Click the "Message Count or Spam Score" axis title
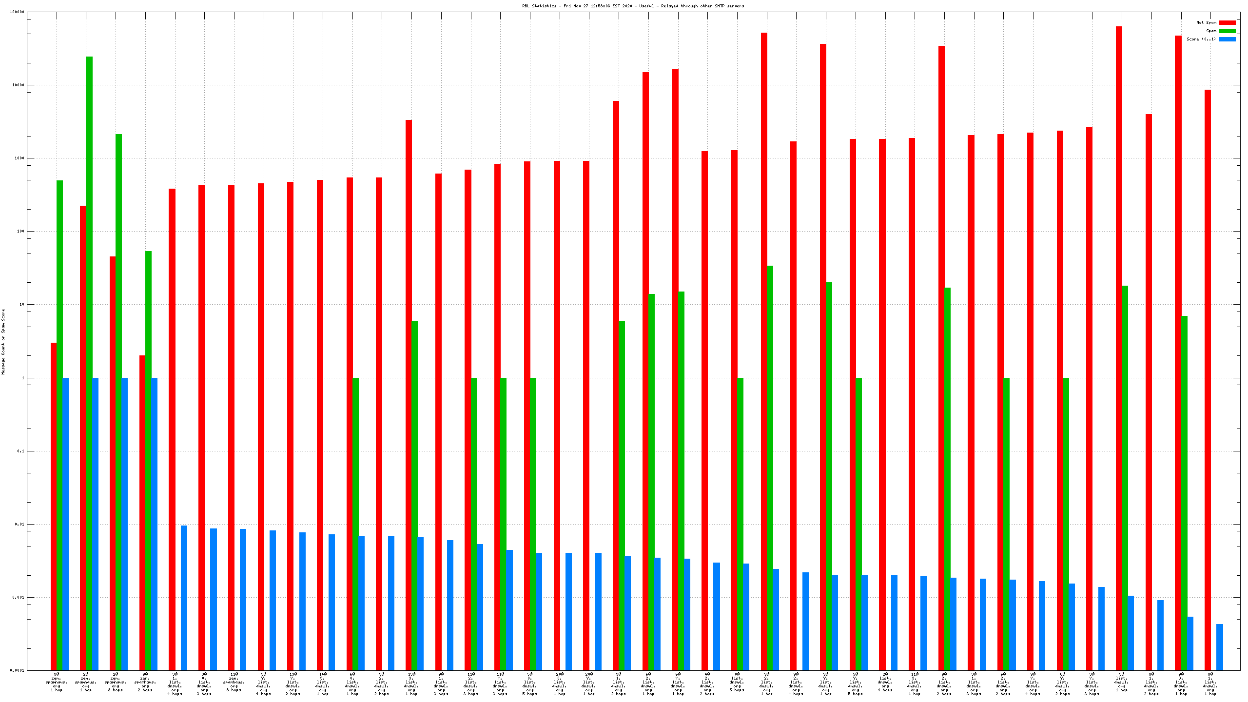The height and width of the screenshot is (702, 1248). pyautogui.click(x=3, y=341)
